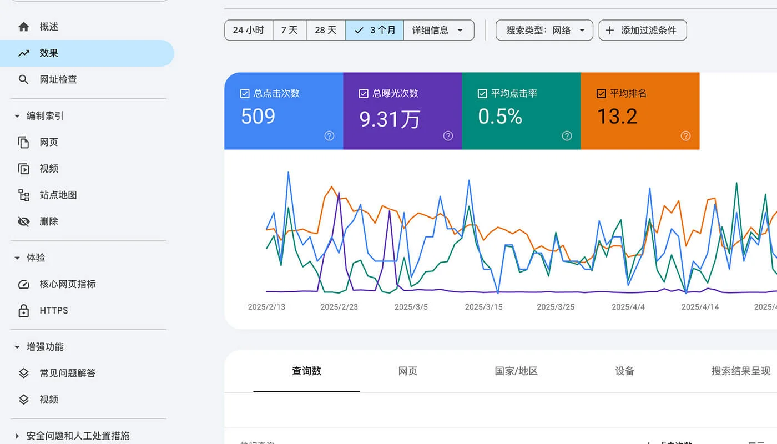Click the 添加过滤条件 button
This screenshot has height=444, width=777.
coord(643,30)
